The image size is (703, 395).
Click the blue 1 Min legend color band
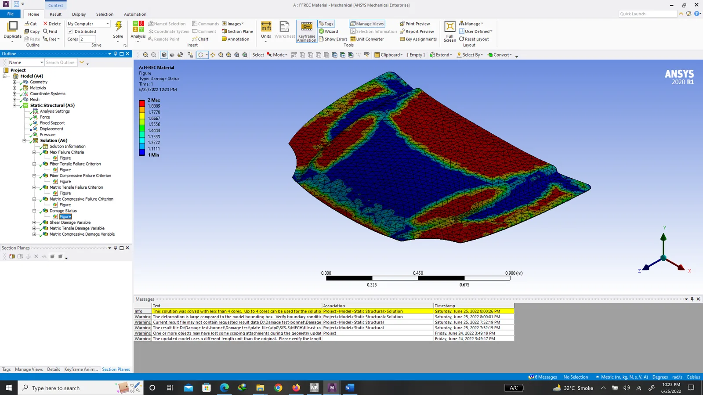[142, 152]
